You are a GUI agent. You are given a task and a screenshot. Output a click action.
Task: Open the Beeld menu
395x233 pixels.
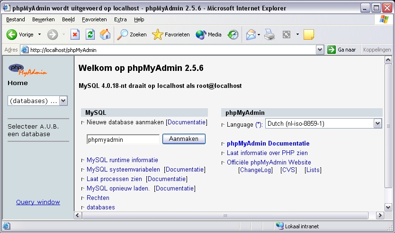pos(68,19)
